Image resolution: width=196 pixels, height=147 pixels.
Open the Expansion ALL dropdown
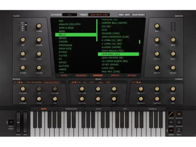click(70, 15)
